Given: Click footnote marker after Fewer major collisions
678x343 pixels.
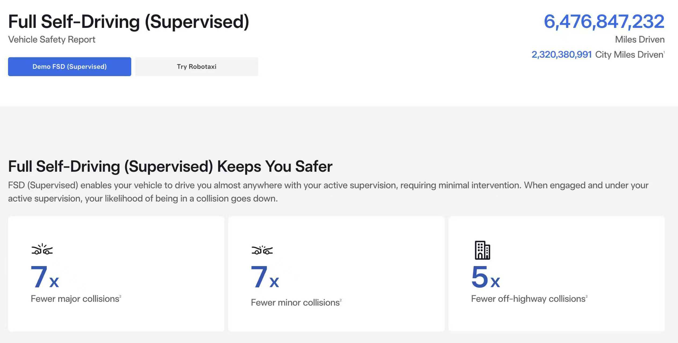Looking at the screenshot, I should pos(120,296).
